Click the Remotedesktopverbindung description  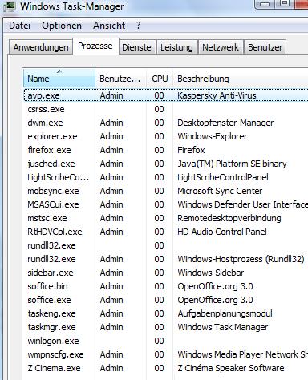click(x=229, y=218)
